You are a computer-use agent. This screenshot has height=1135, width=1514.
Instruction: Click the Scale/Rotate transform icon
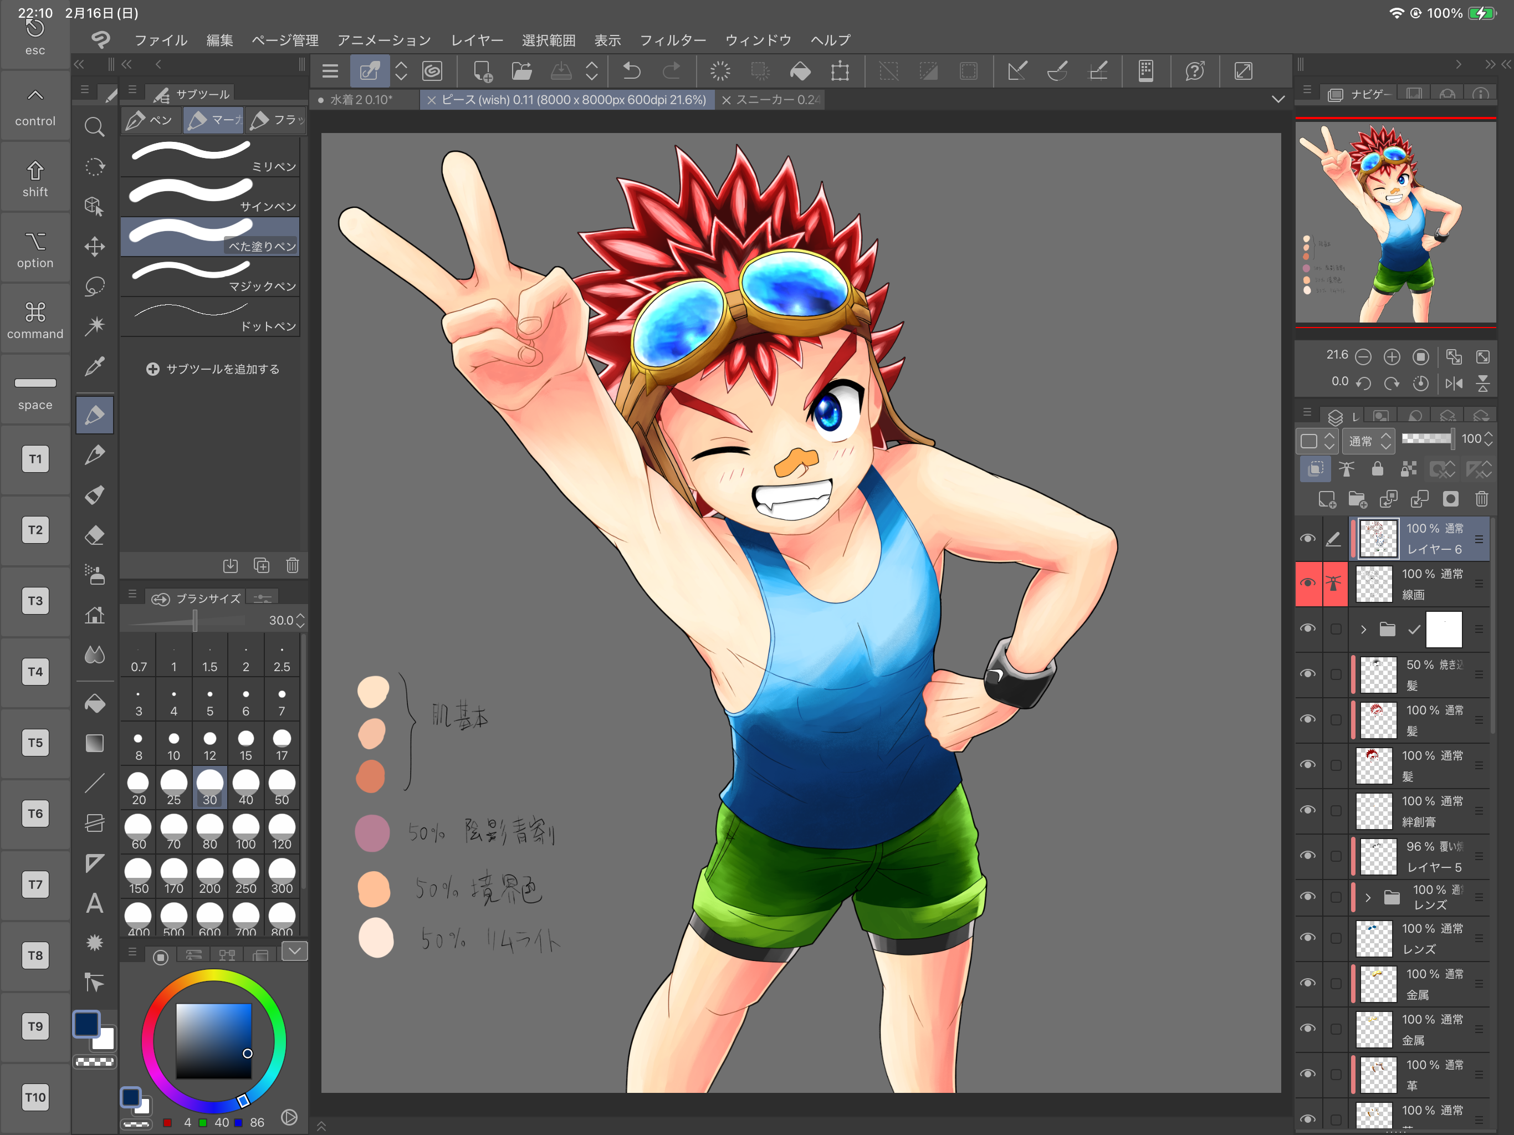[x=840, y=71]
